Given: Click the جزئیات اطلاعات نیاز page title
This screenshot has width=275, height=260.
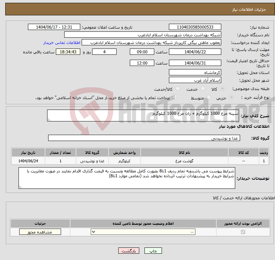Looking at the screenshot, I should 249,9.
